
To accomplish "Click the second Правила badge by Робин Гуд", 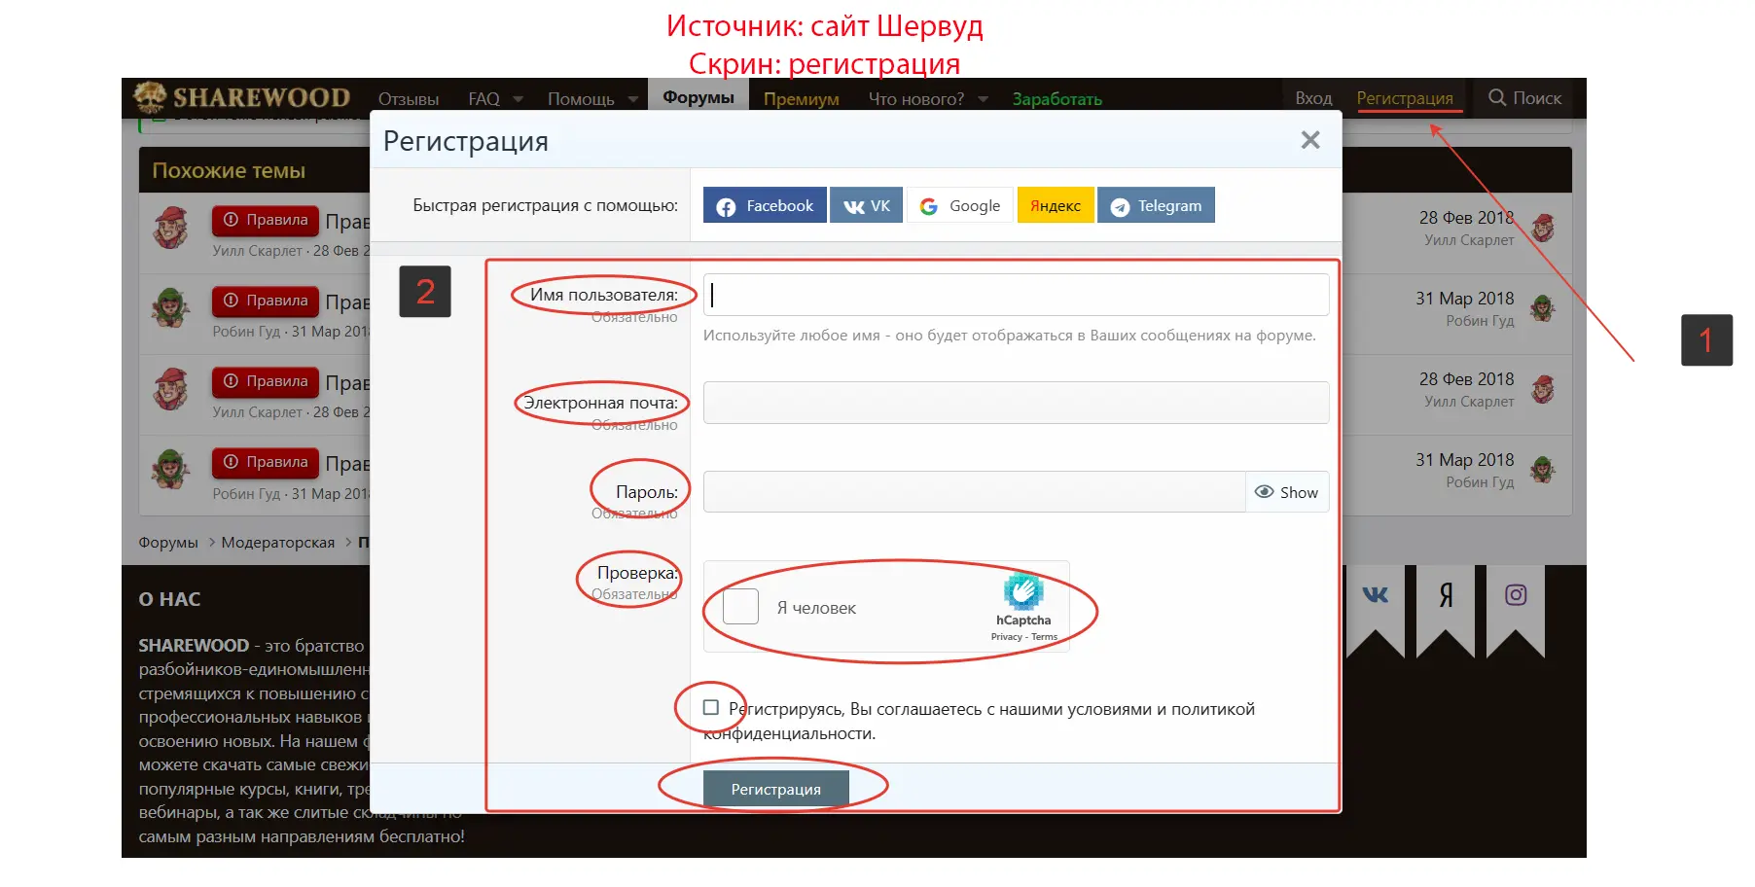I will [x=266, y=301].
